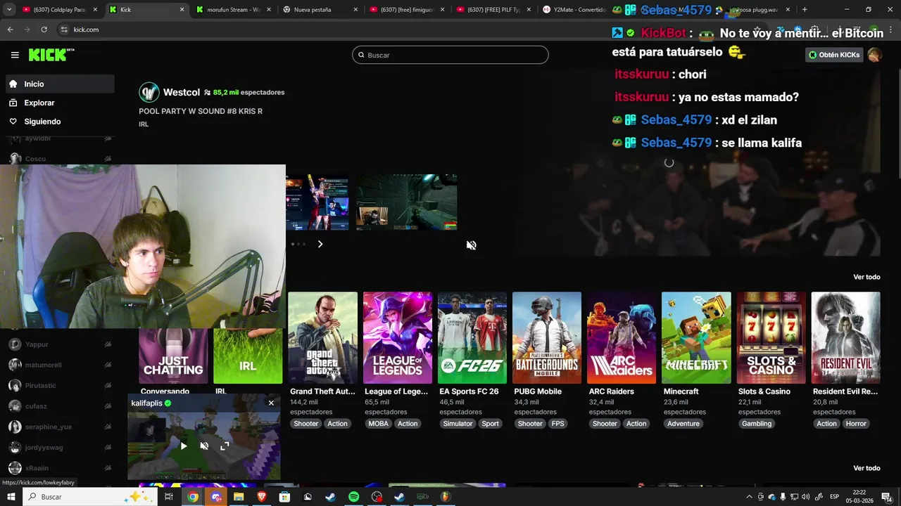Click the Horror tag under Resident Evil
This screenshot has width=901, height=506.
(856, 424)
